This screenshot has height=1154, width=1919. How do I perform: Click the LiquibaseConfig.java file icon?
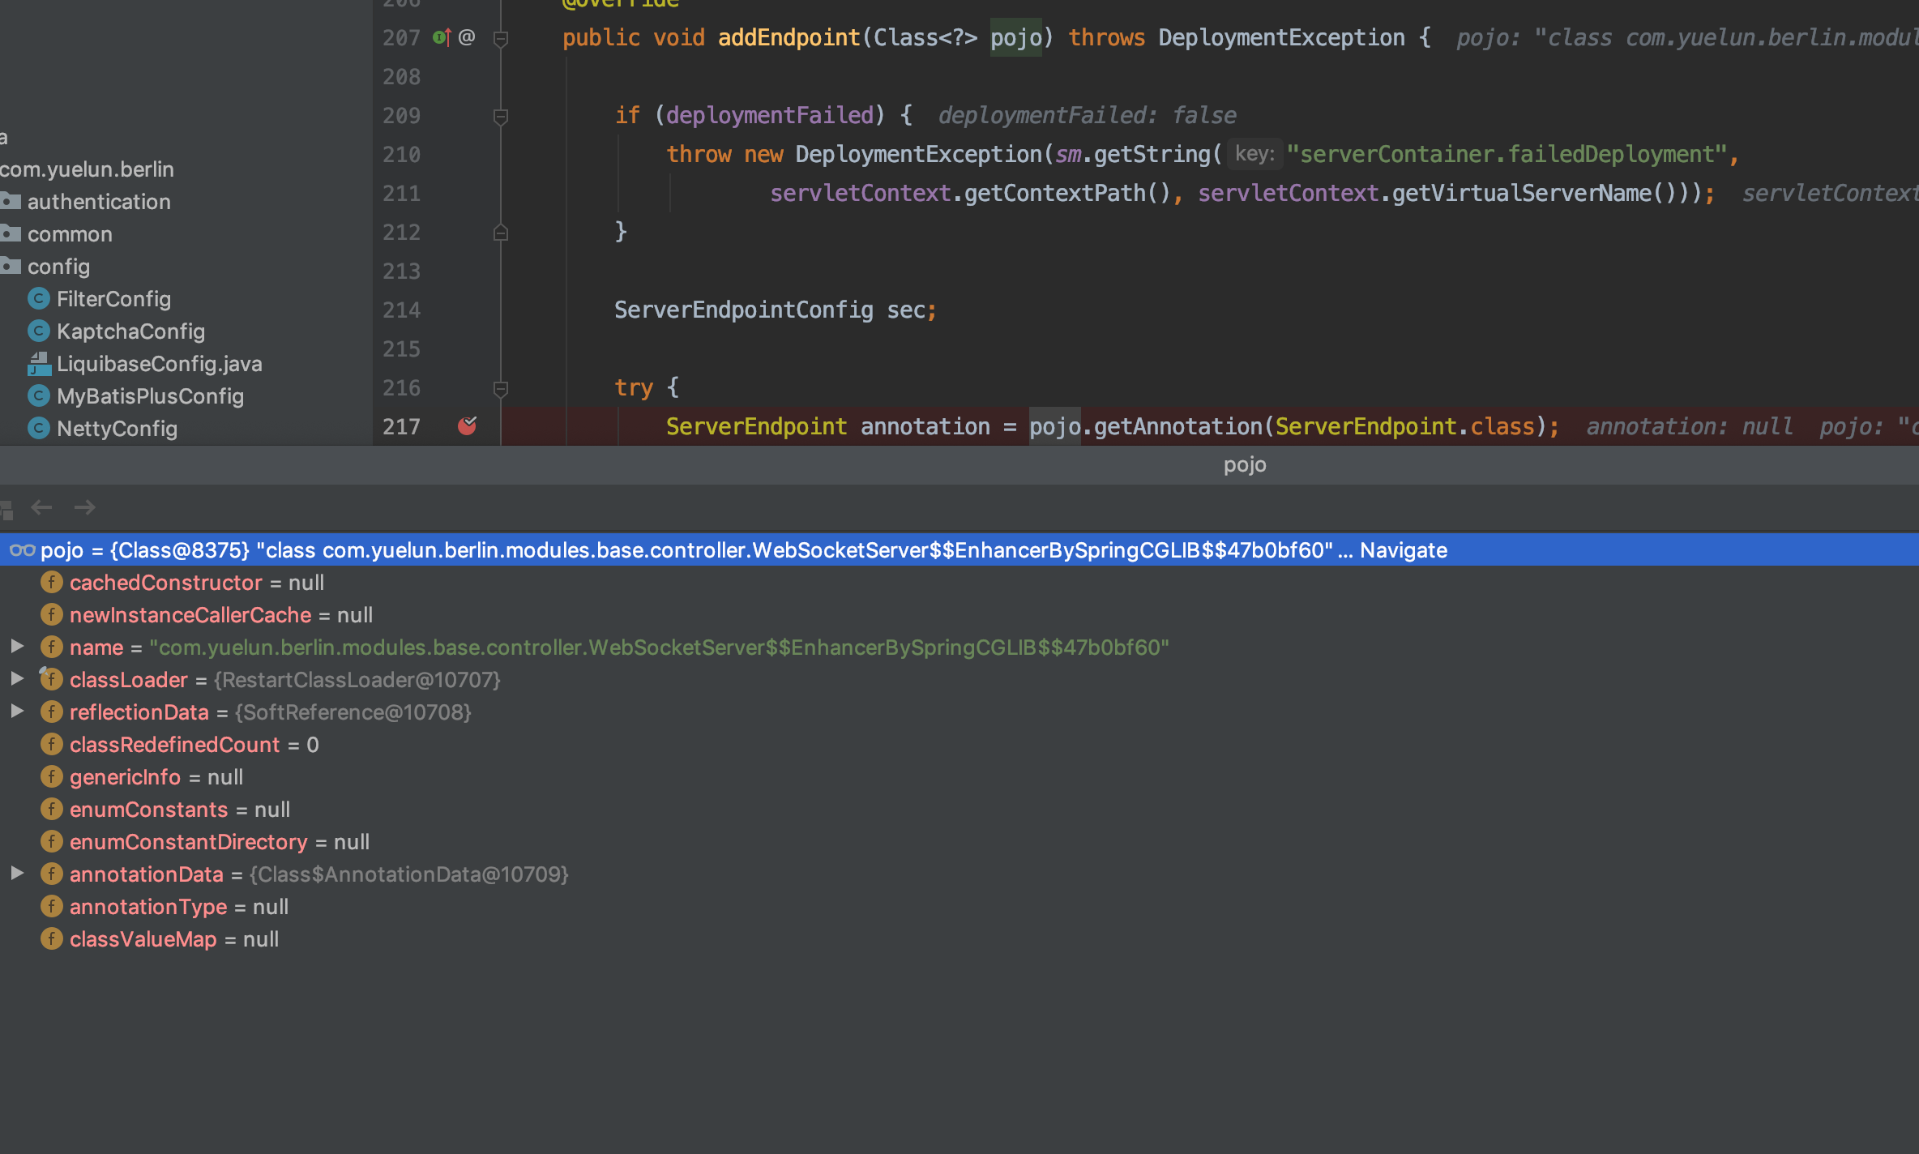[x=38, y=364]
